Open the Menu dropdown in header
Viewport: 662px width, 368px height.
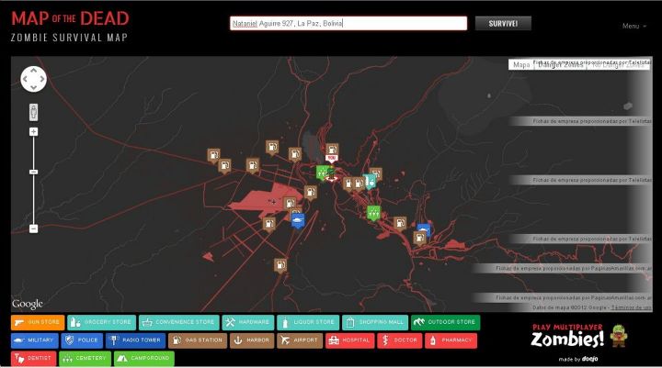tap(634, 26)
